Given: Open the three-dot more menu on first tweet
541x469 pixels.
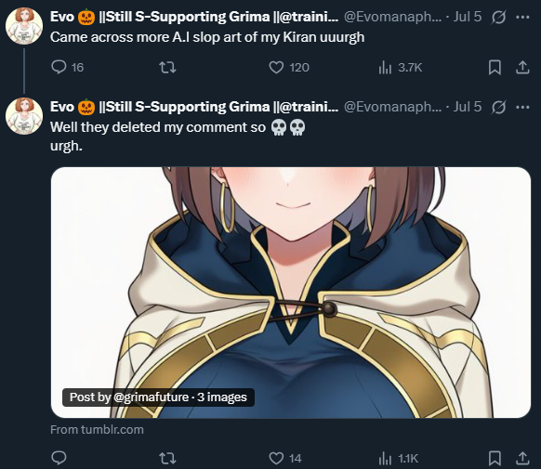Looking at the screenshot, I should coord(522,17).
